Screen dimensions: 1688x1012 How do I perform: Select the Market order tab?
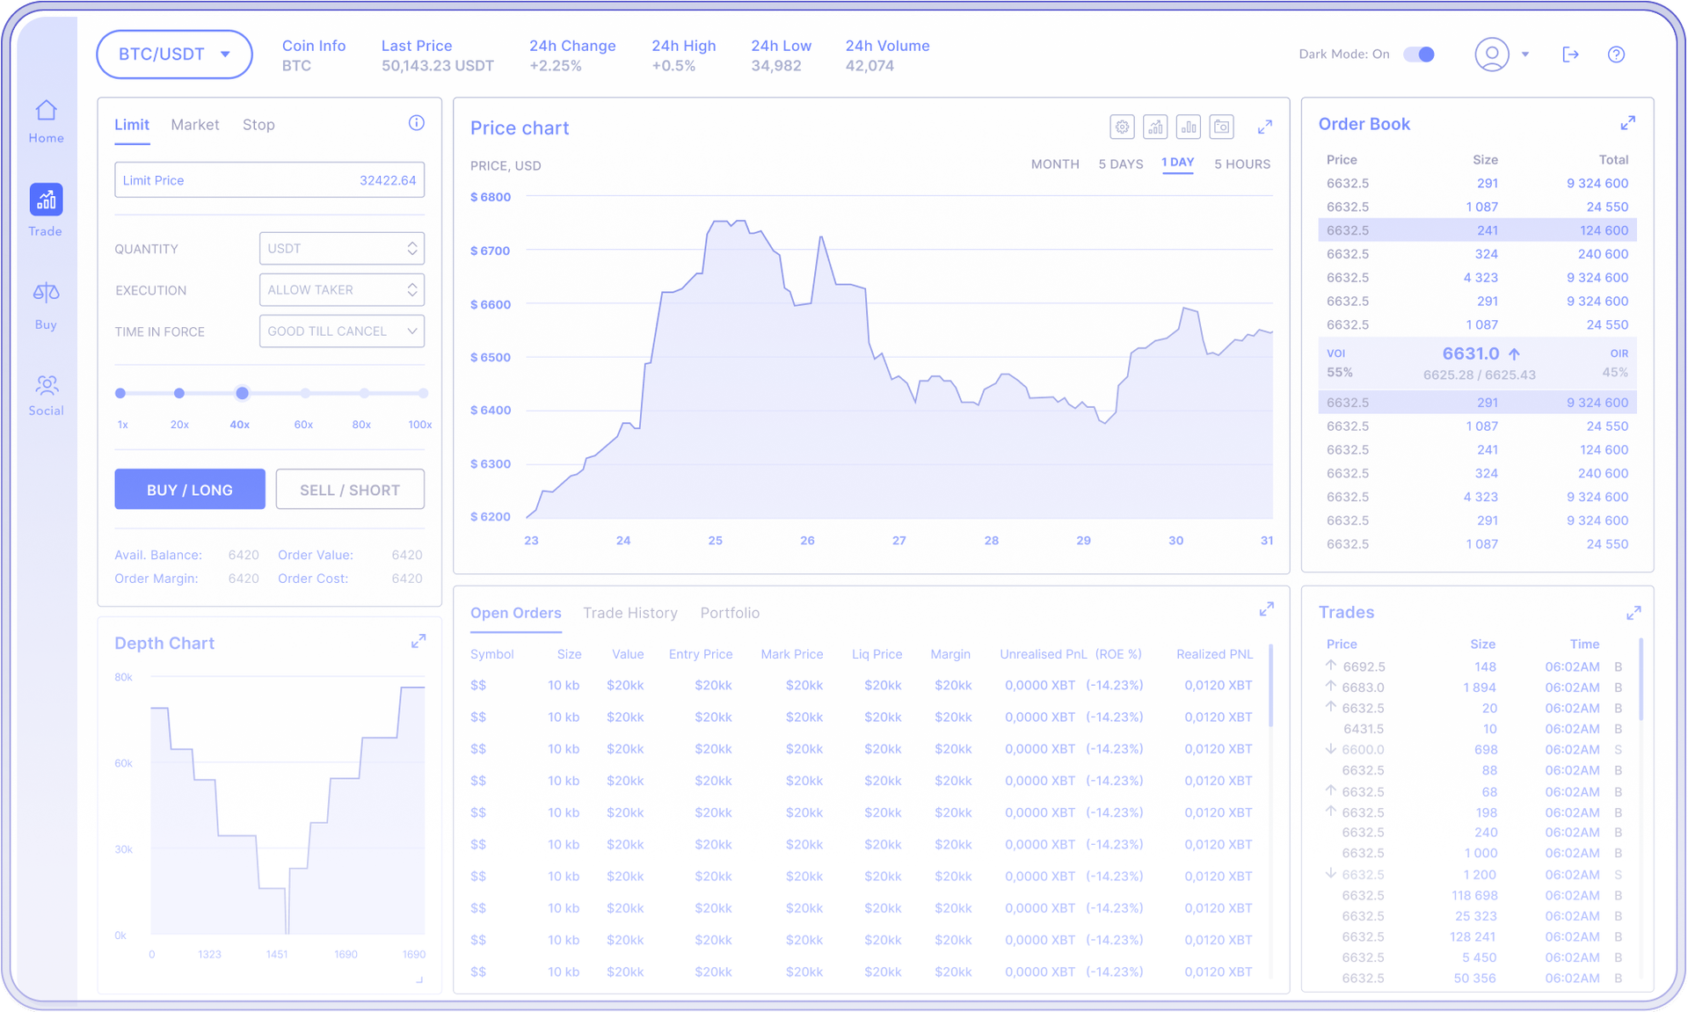tap(194, 125)
